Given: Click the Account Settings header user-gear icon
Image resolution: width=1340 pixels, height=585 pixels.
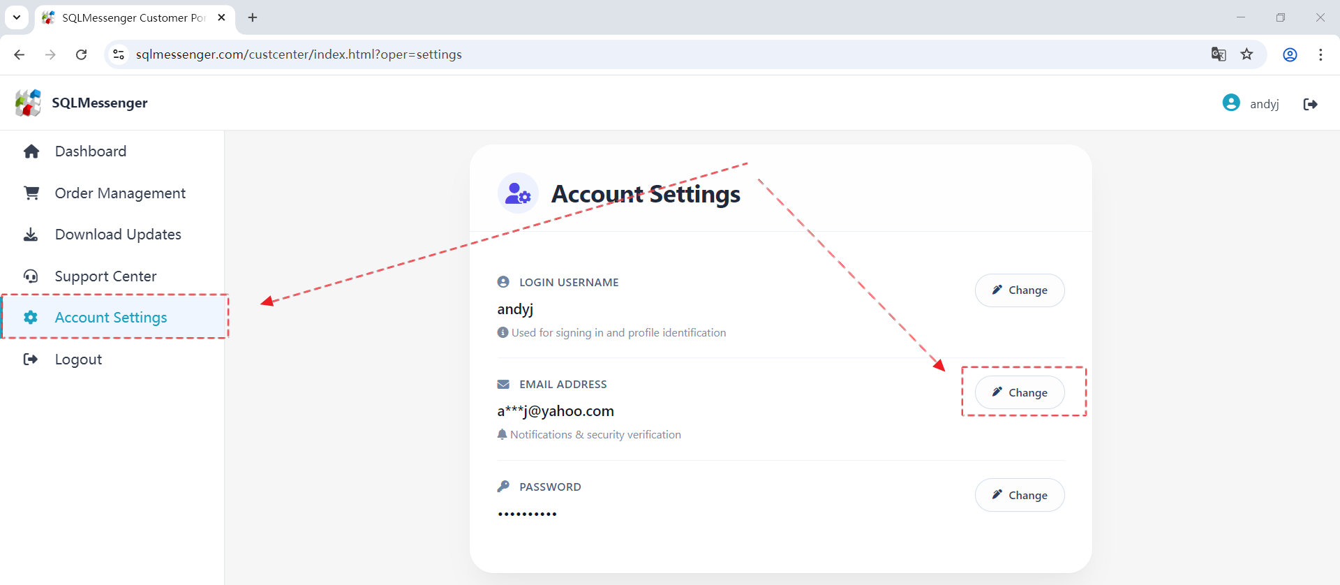Looking at the screenshot, I should pos(518,193).
